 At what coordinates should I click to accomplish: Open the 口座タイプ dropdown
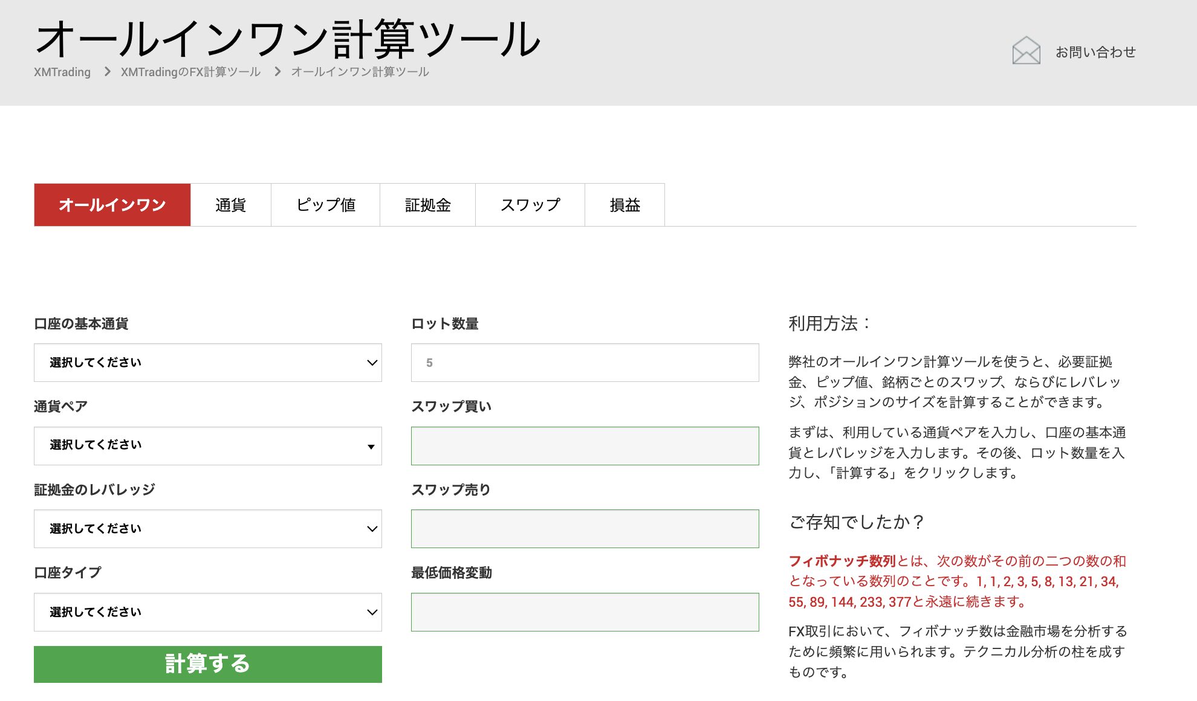coord(207,612)
